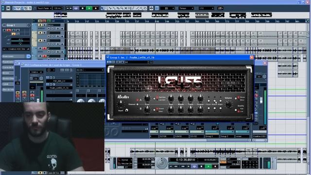Open the Normal record mode dropdown
This screenshot has height=175, width=311.
(x=125, y=160)
